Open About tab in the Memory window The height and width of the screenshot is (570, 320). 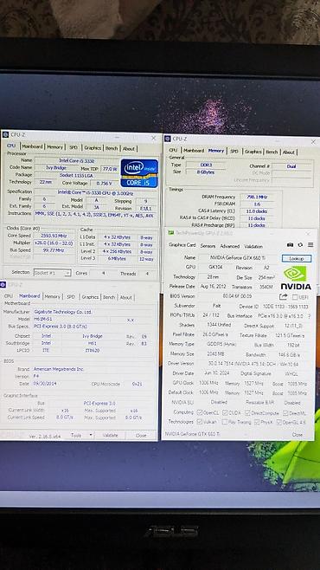tap(289, 152)
